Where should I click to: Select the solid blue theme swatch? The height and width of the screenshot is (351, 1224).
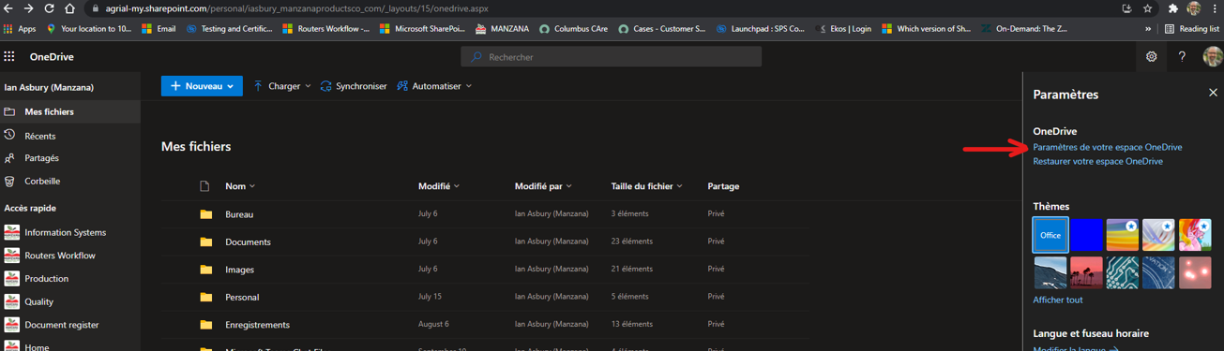click(1086, 234)
